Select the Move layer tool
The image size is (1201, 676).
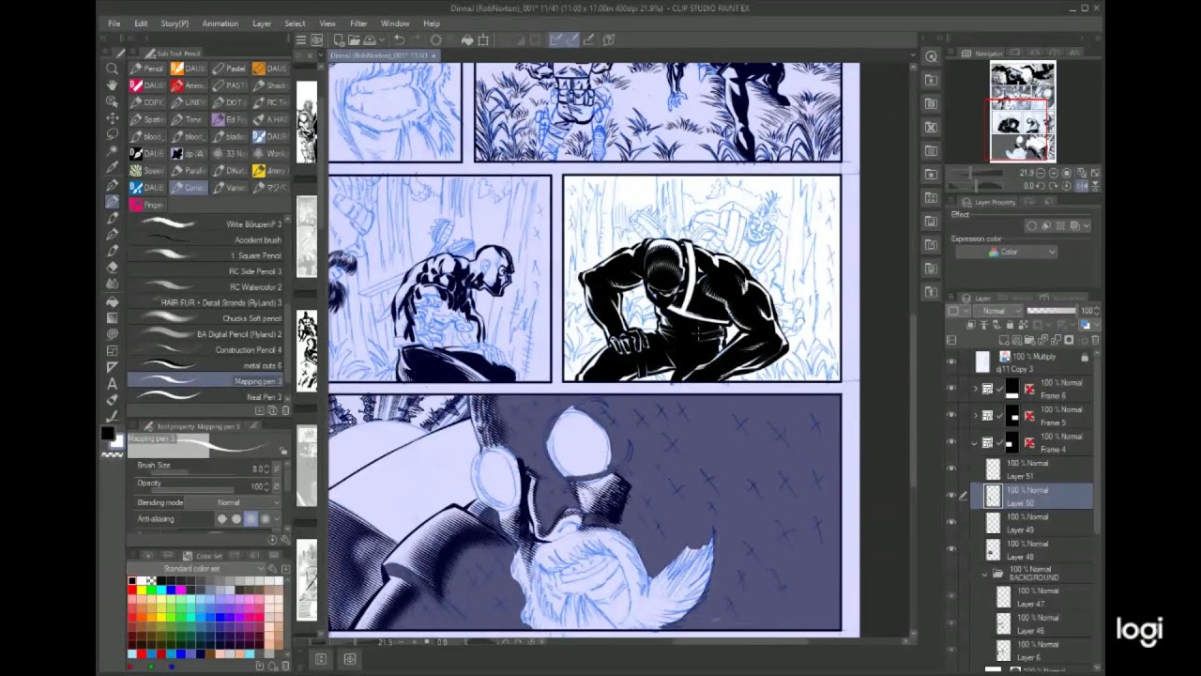pyautogui.click(x=112, y=118)
